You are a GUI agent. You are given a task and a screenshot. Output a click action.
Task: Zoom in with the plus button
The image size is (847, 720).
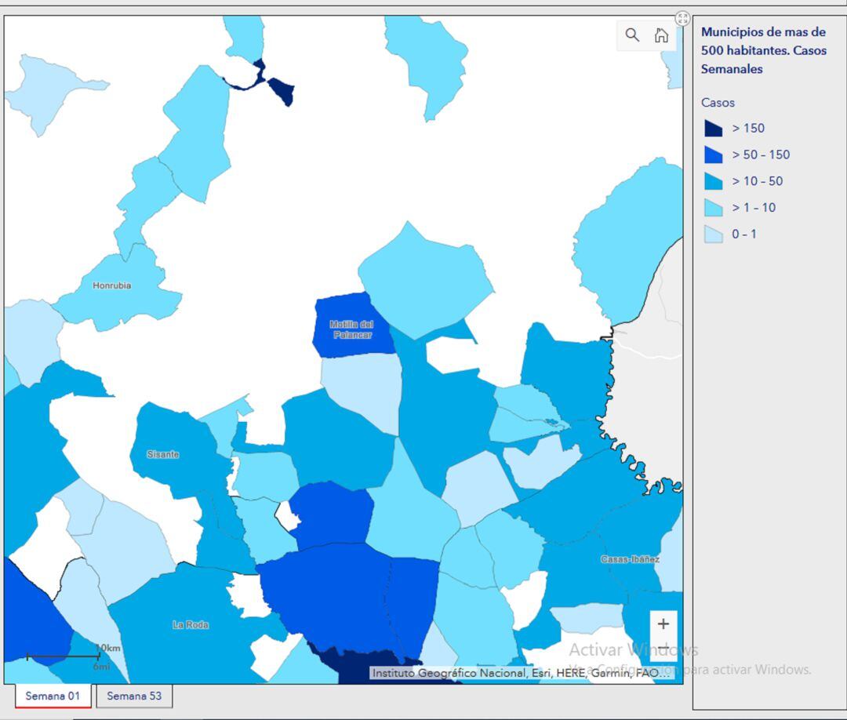pos(663,624)
